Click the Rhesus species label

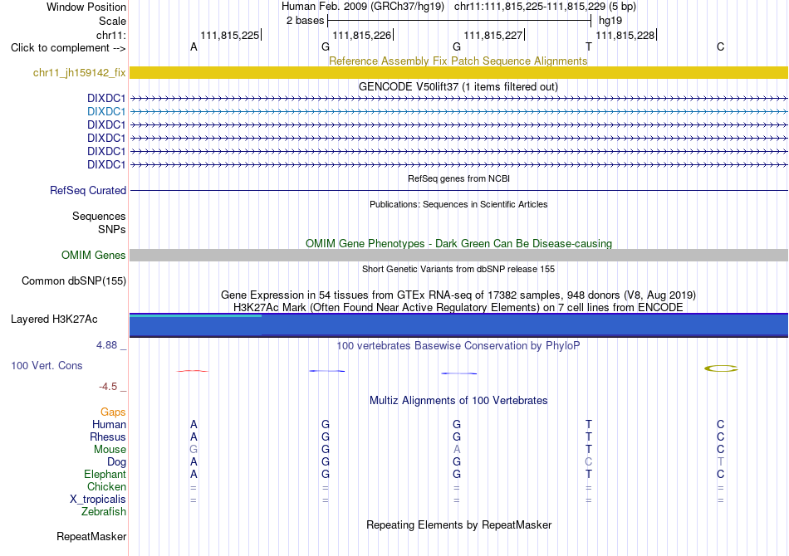(108, 437)
